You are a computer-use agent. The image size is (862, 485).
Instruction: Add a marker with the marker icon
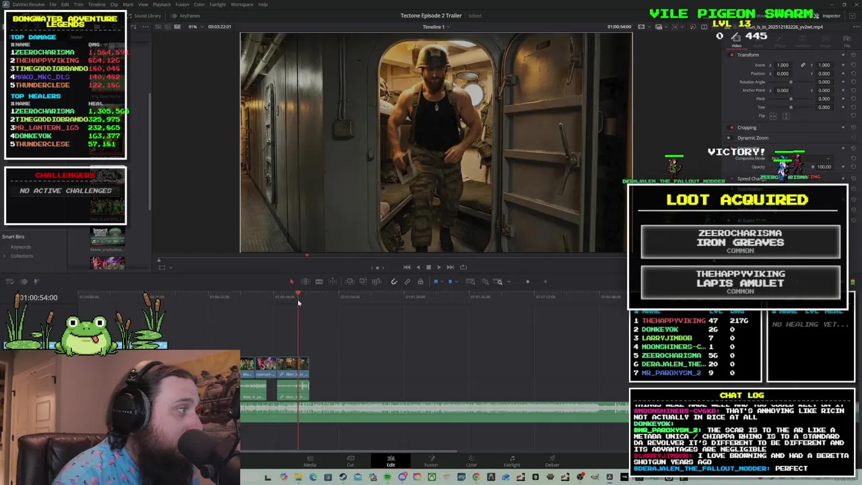(450, 282)
